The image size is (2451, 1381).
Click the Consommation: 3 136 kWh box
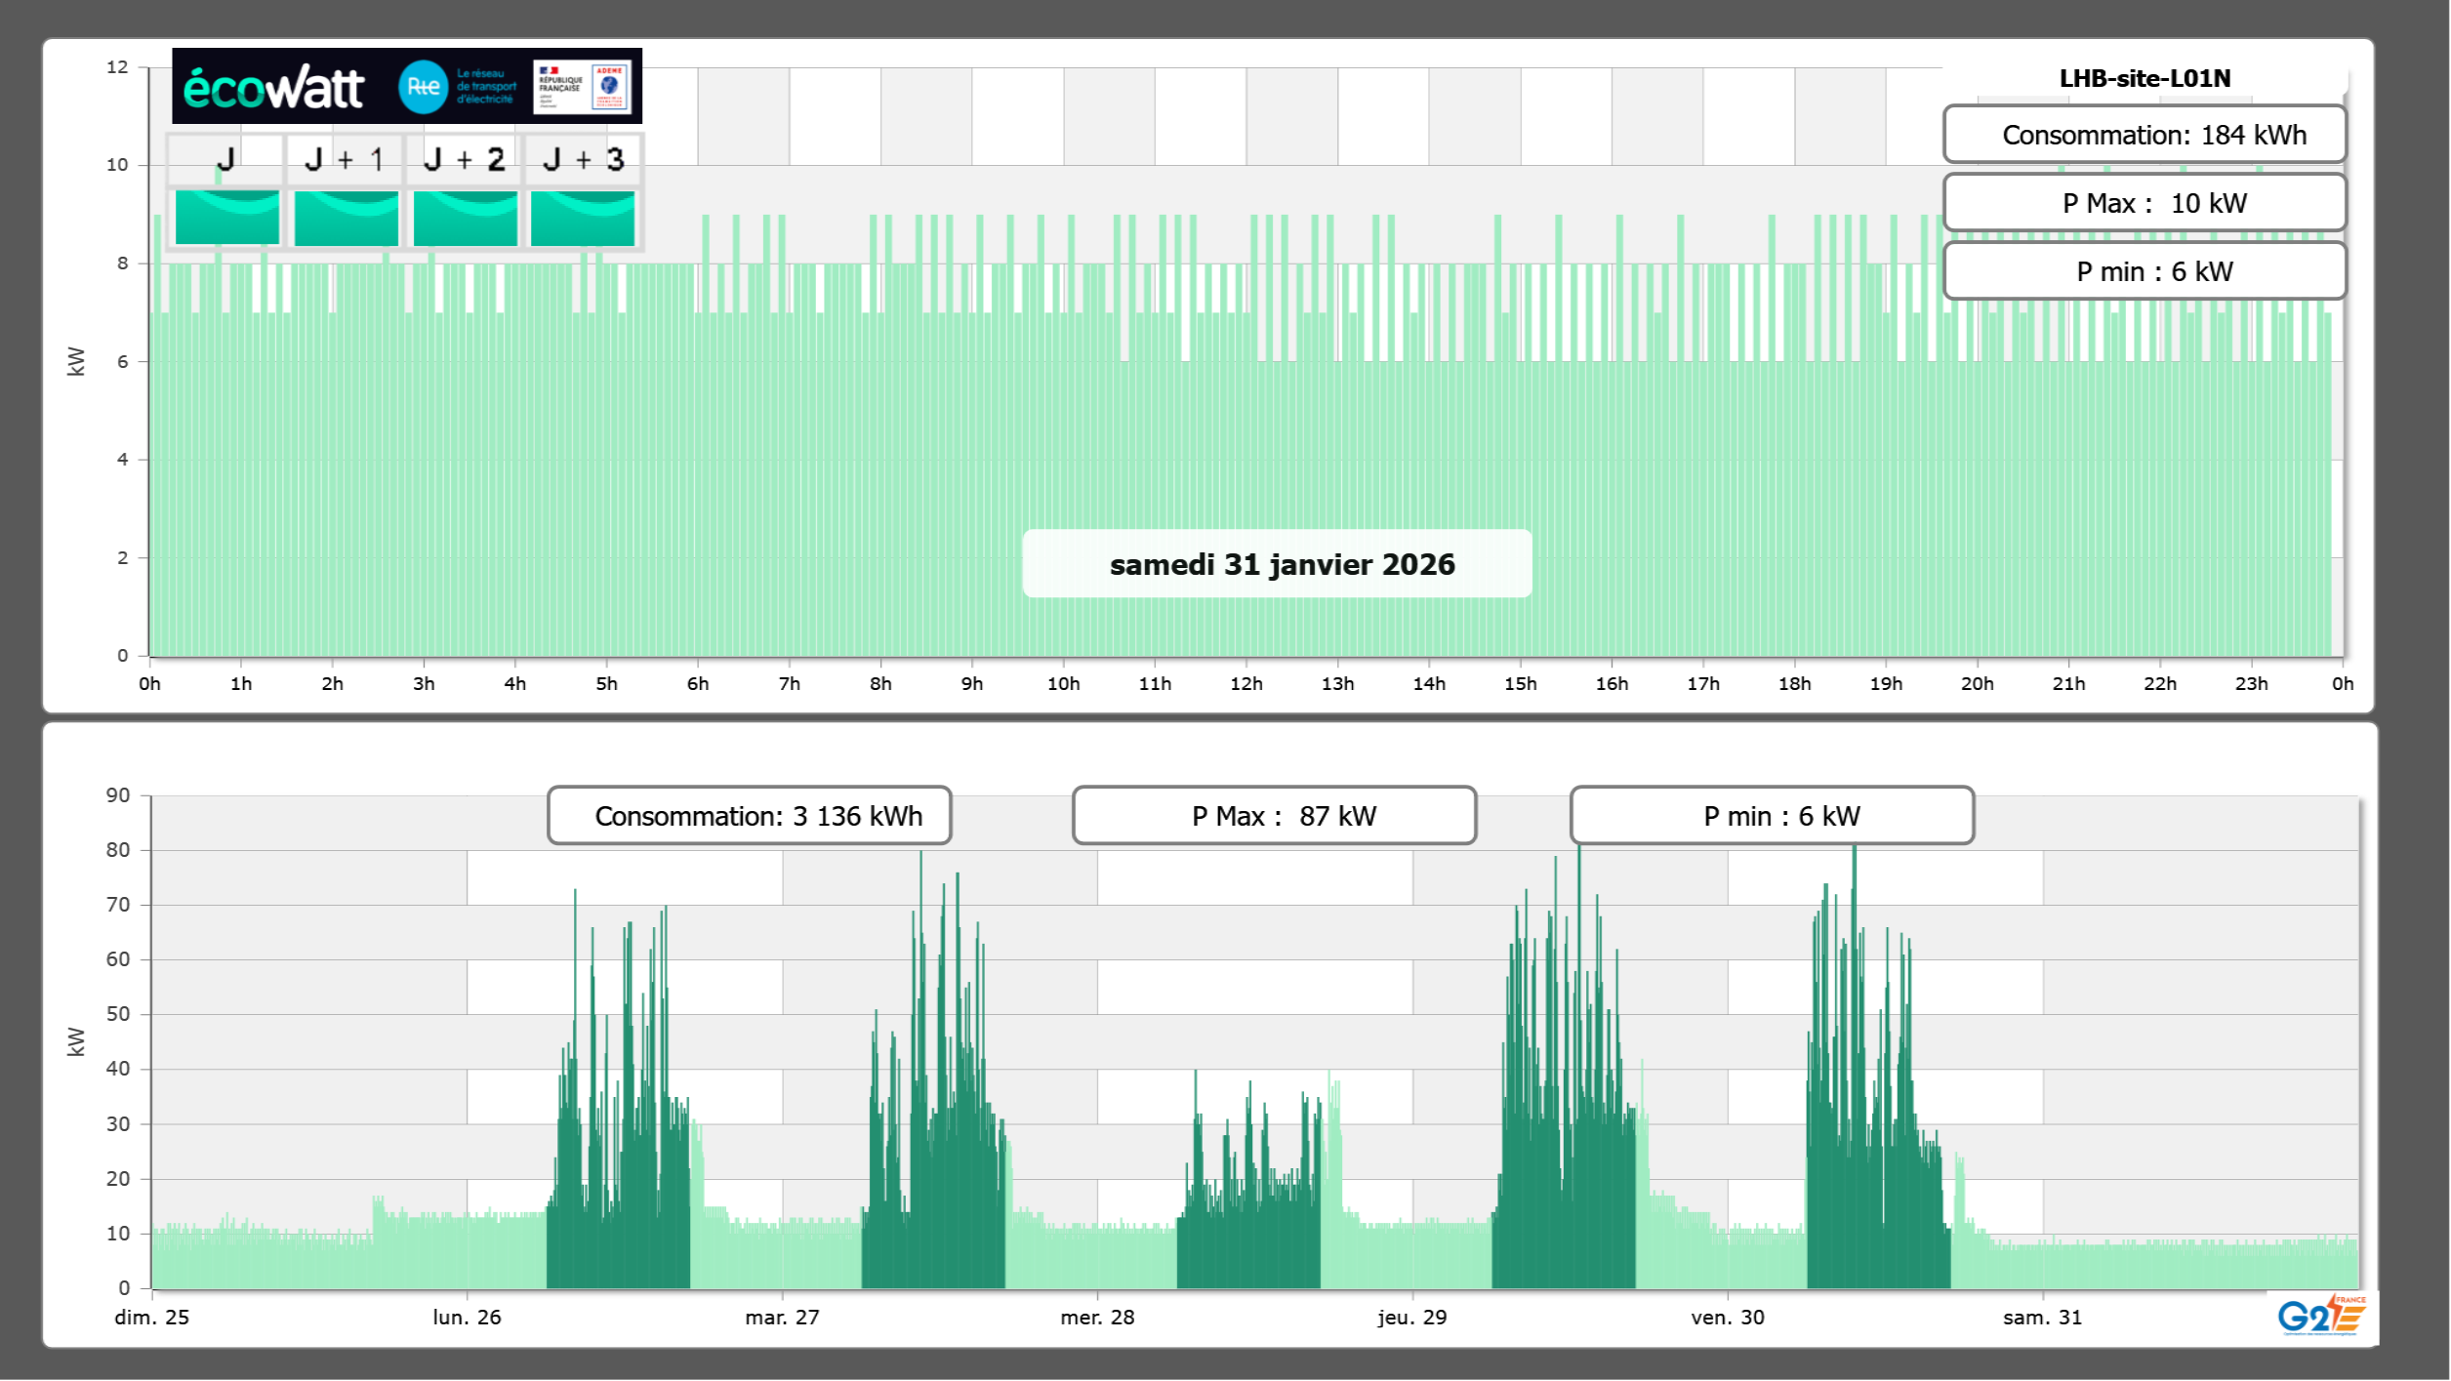point(749,816)
